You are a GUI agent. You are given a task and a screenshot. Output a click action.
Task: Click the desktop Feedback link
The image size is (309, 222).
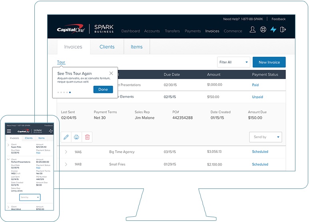pos(279,19)
